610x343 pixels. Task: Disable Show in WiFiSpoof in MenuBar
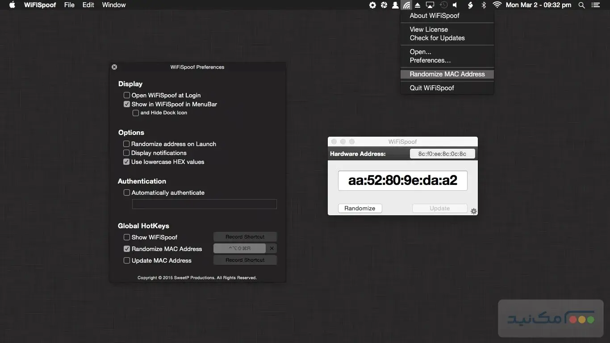[x=127, y=104]
